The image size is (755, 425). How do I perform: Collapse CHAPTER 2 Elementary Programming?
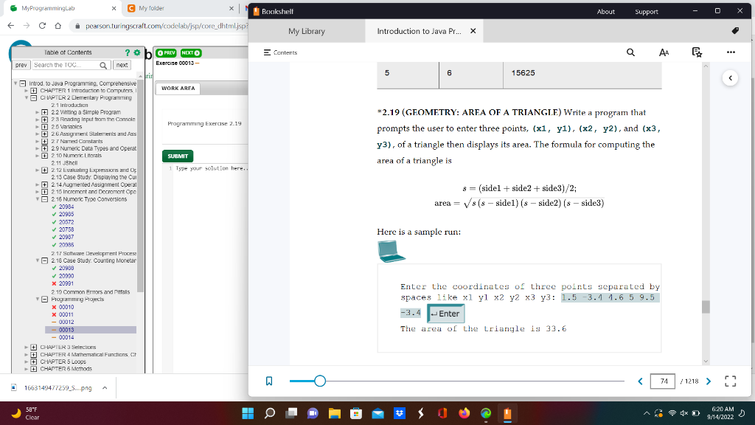[33, 97]
